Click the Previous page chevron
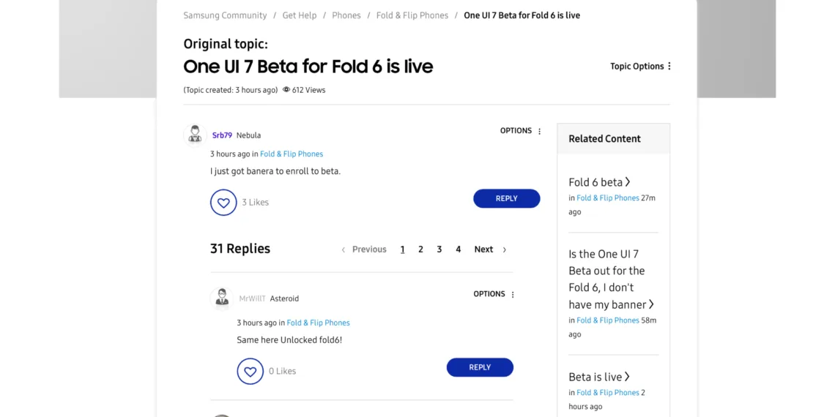 (x=343, y=249)
